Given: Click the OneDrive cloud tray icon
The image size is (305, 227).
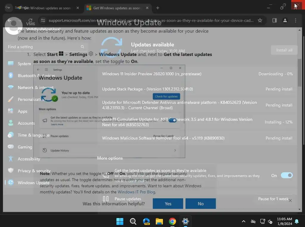Looking at the screenshot, I should pyautogui.click(x=253, y=221).
